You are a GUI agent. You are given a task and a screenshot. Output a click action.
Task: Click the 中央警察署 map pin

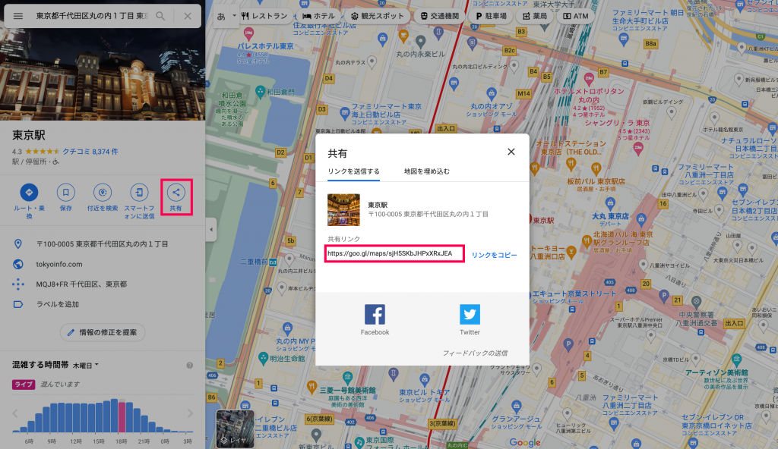(x=696, y=301)
